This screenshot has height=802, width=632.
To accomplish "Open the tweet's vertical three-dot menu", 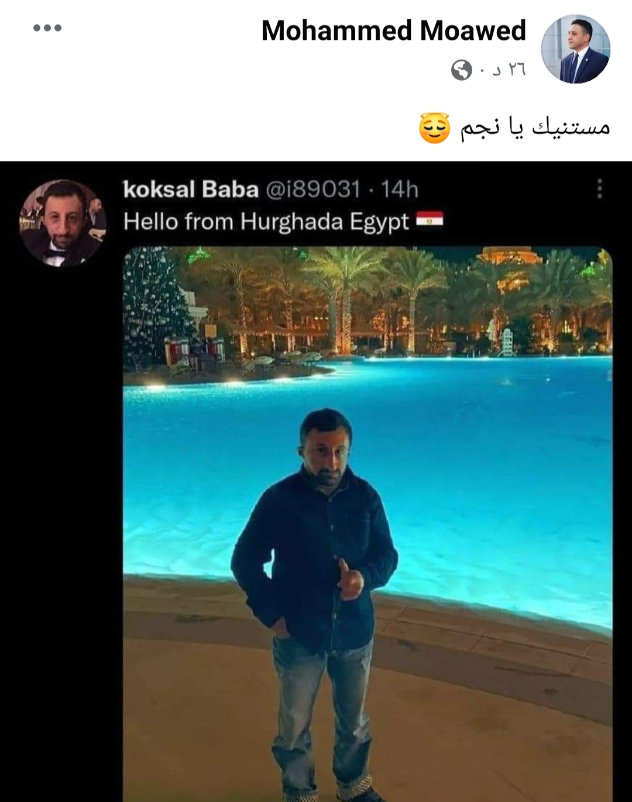I will [599, 189].
